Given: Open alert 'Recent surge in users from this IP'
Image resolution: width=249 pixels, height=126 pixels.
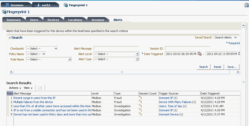Looking at the screenshot, I should pyautogui.click(x=34, y=98).
